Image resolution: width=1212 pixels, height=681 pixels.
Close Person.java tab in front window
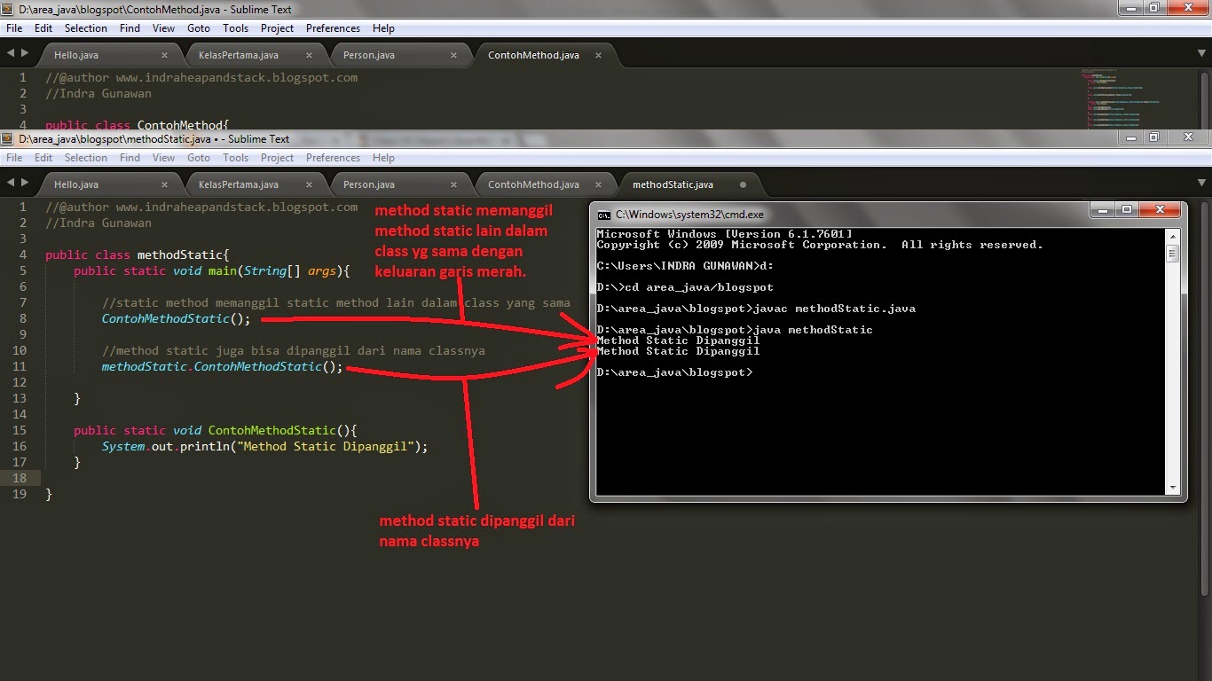(x=453, y=184)
